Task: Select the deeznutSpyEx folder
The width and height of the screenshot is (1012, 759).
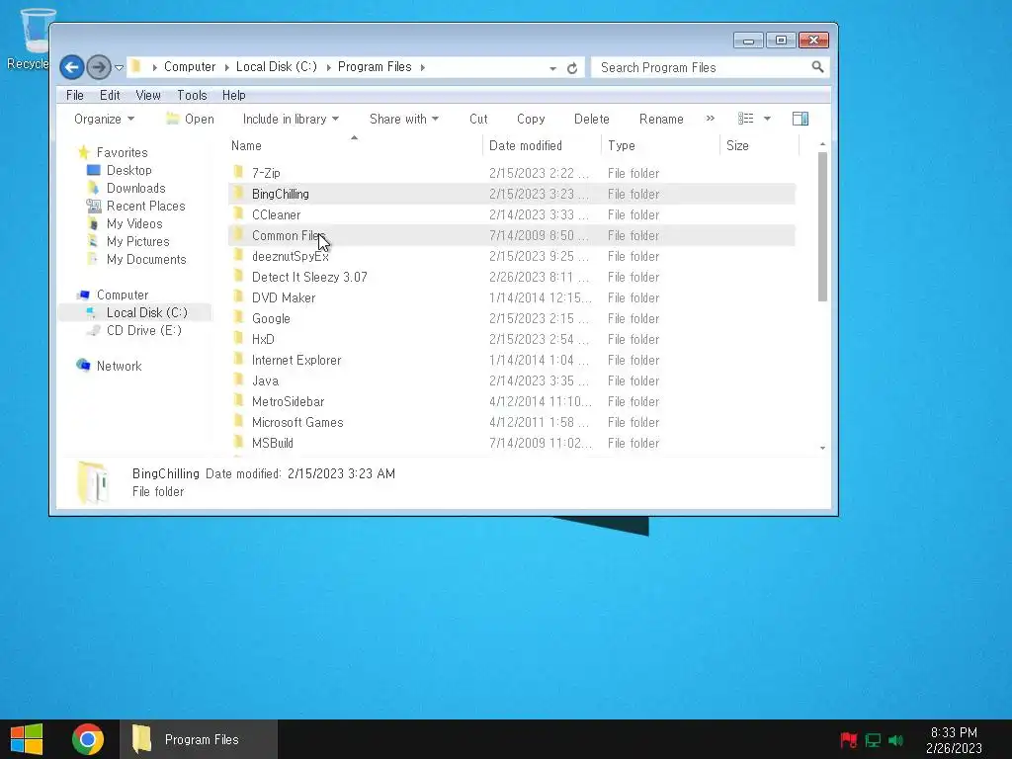Action: pos(290,256)
